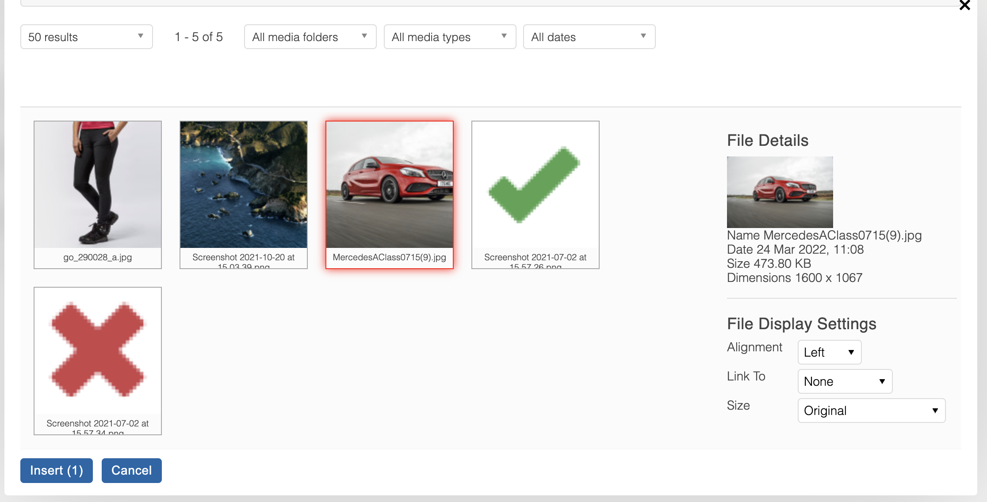
Task: Close the media dialog with X icon
Action: pos(964,5)
